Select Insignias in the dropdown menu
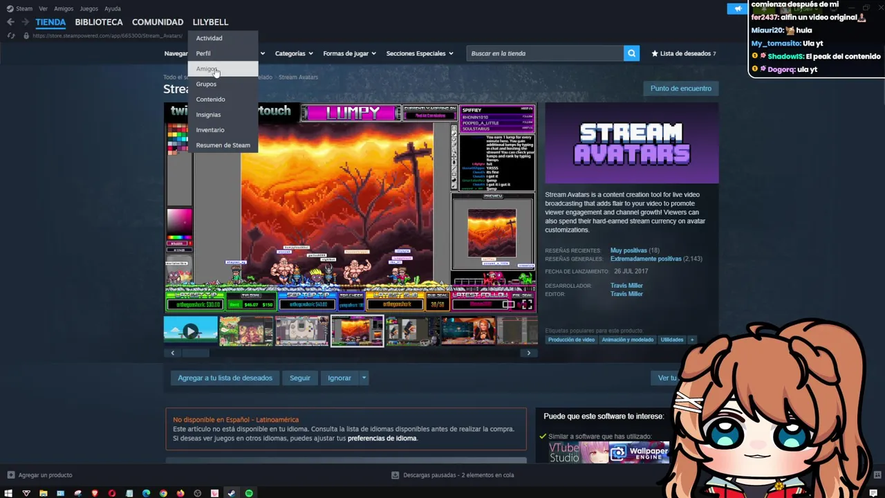The width and height of the screenshot is (885, 498). [223, 114]
